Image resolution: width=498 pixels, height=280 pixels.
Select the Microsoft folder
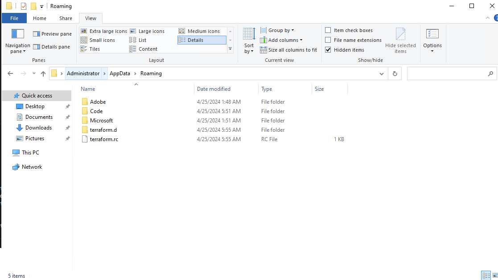pos(101,121)
